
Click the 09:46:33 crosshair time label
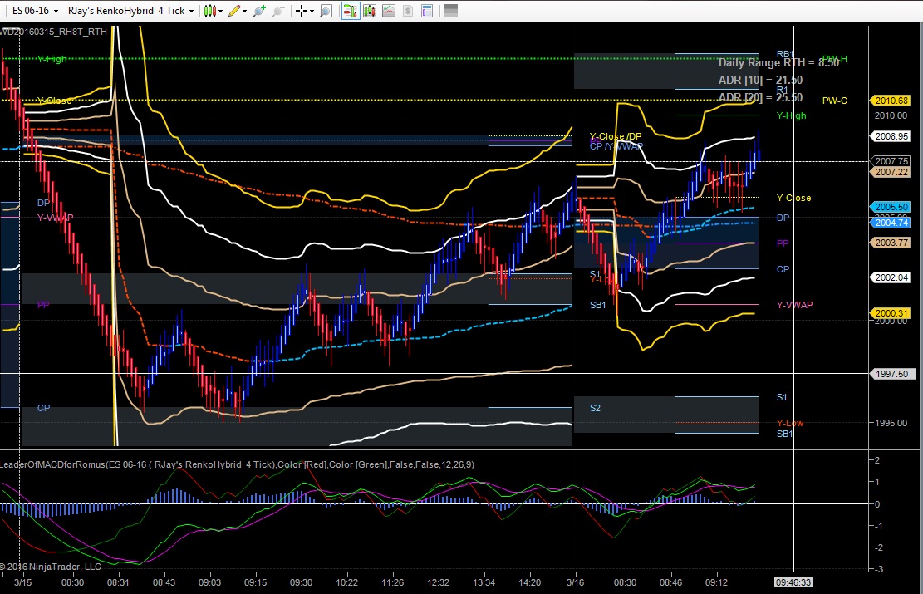793,582
